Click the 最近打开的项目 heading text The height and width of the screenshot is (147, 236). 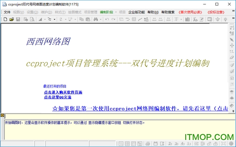click(55, 86)
